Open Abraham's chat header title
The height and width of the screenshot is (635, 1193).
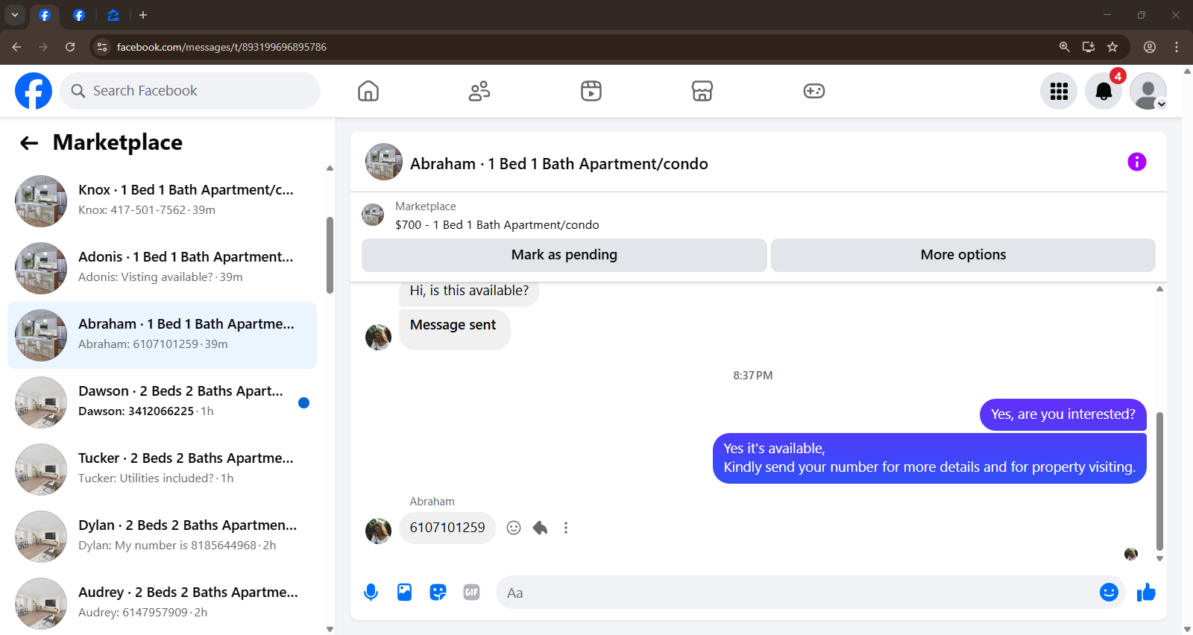(558, 164)
